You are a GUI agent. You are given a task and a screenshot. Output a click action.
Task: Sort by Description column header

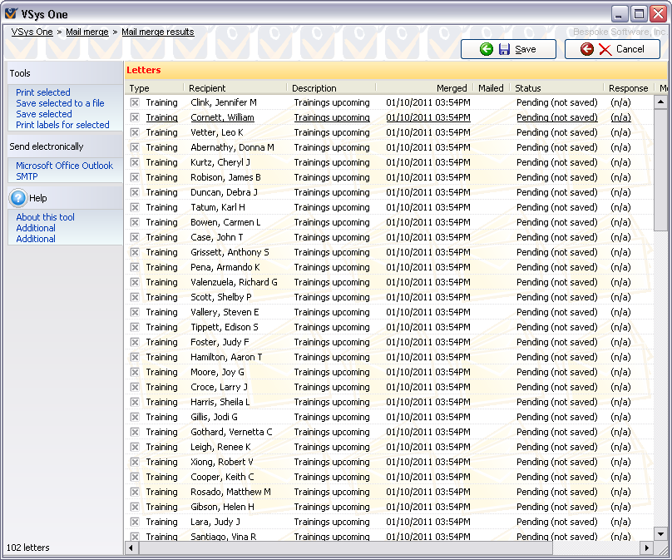click(331, 88)
